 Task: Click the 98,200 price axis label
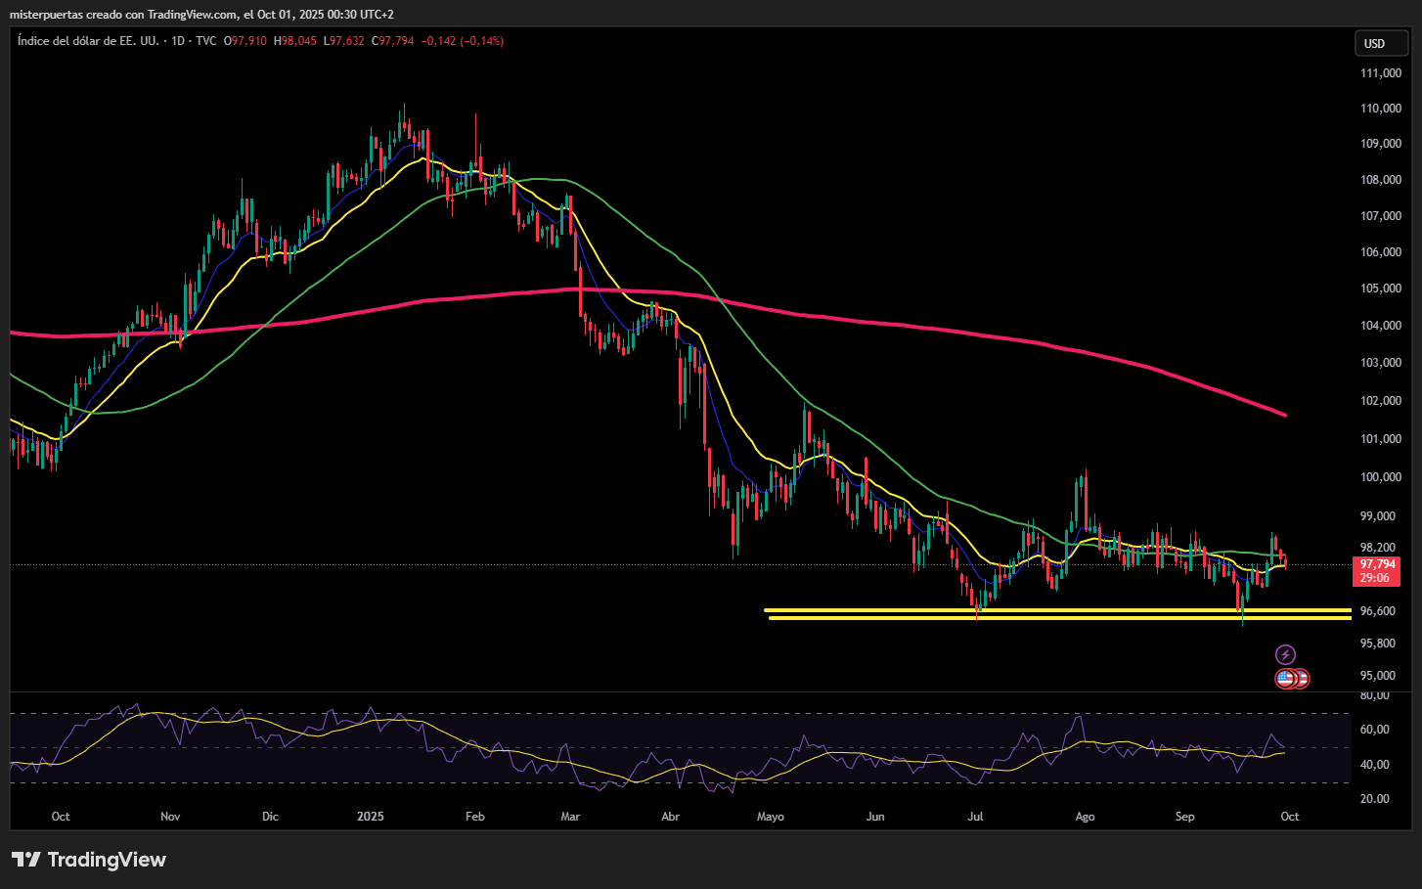click(1378, 548)
